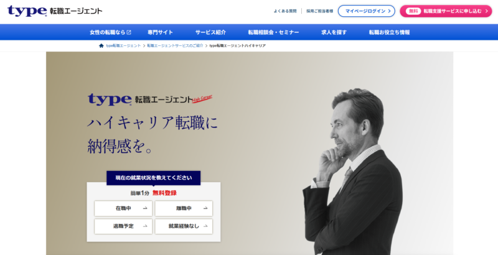Click the 無料登録 red text
This screenshot has height=255, width=498.
click(x=164, y=193)
